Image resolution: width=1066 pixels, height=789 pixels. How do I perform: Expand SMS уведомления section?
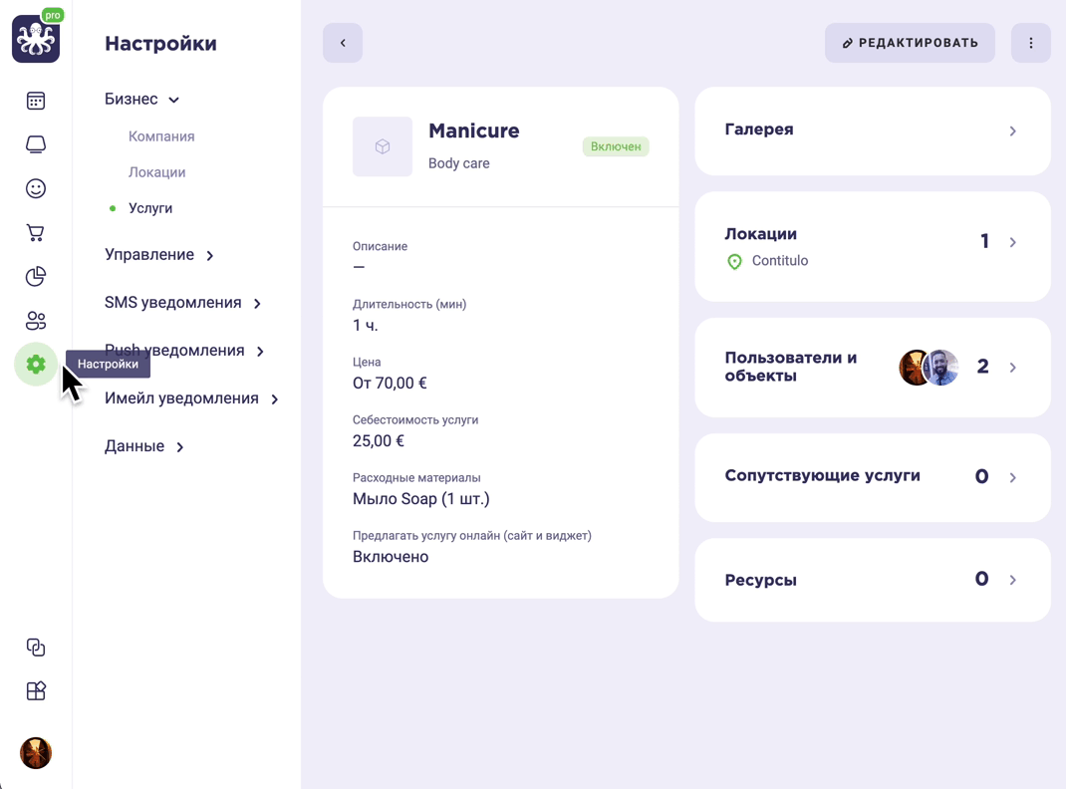tap(182, 303)
